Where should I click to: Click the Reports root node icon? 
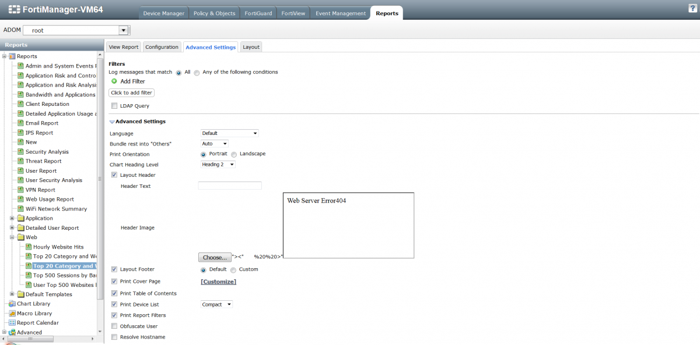pos(12,56)
